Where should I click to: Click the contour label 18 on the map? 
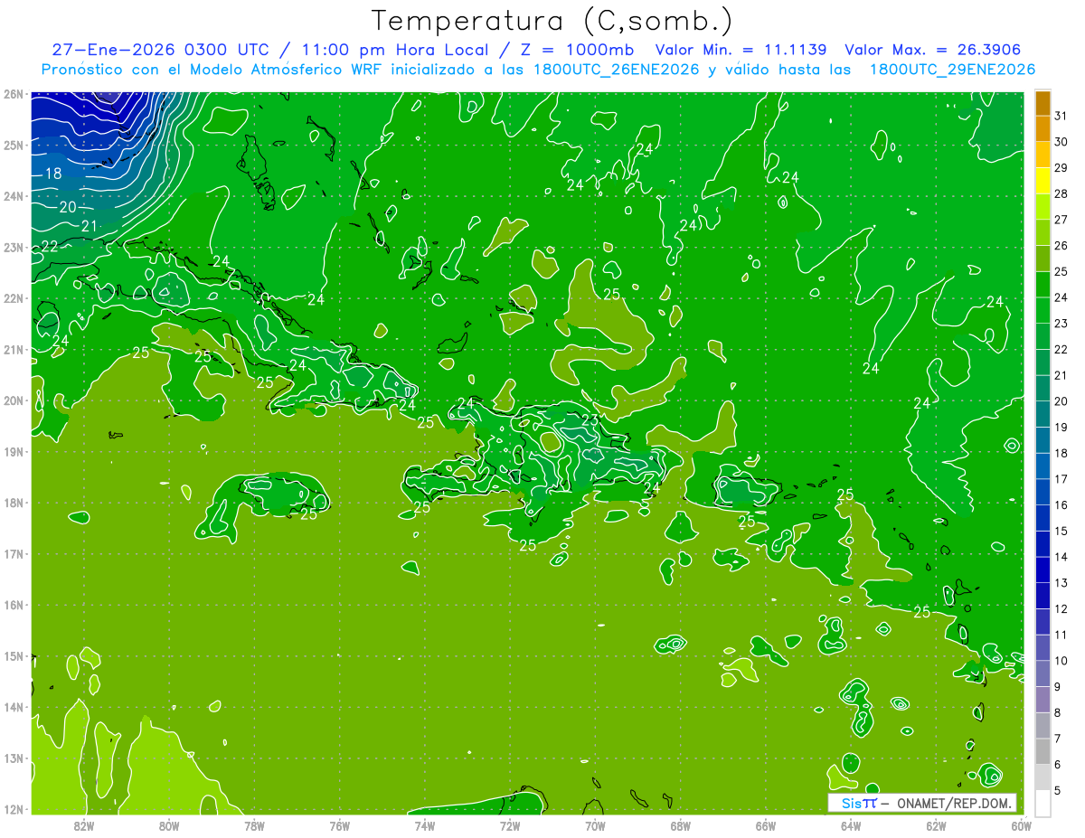tap(52, 174)
